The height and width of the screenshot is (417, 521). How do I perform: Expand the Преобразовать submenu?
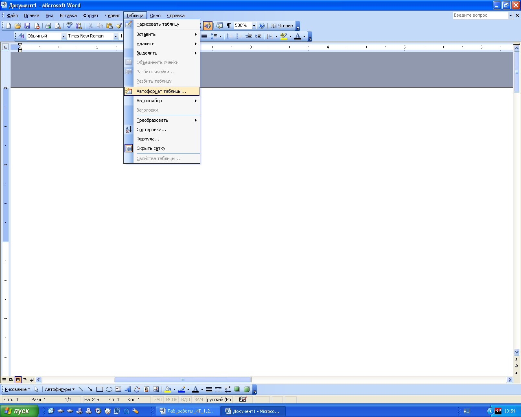[x=162, y=120]
